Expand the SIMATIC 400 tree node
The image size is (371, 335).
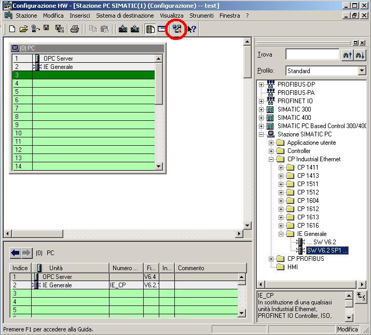coord(261,118)
